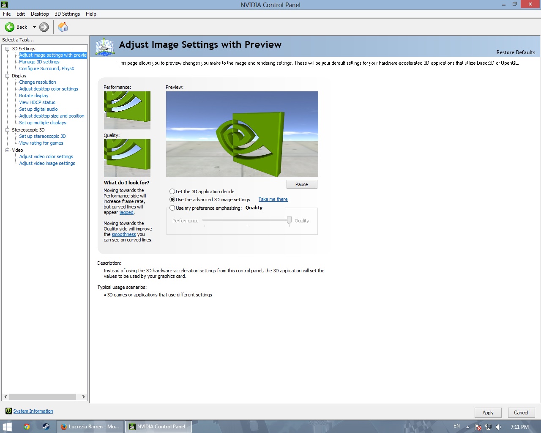The width and height of the screenshot is (541, 433).
Task: Click the Performance sample thumbnail
Action: point(127,110)
